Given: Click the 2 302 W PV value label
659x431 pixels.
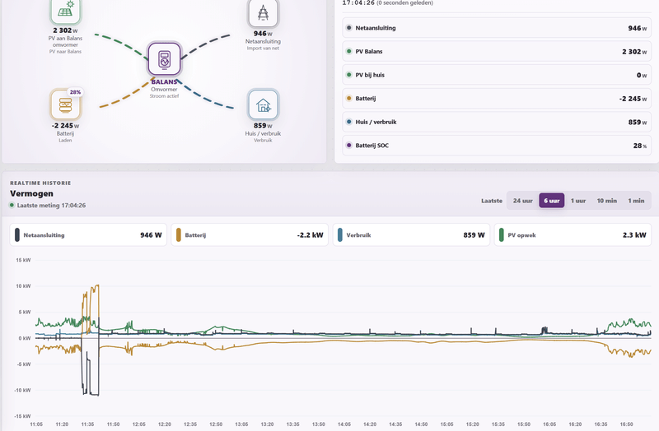Looking at the screenshot, I should click(x=65, y=30).
